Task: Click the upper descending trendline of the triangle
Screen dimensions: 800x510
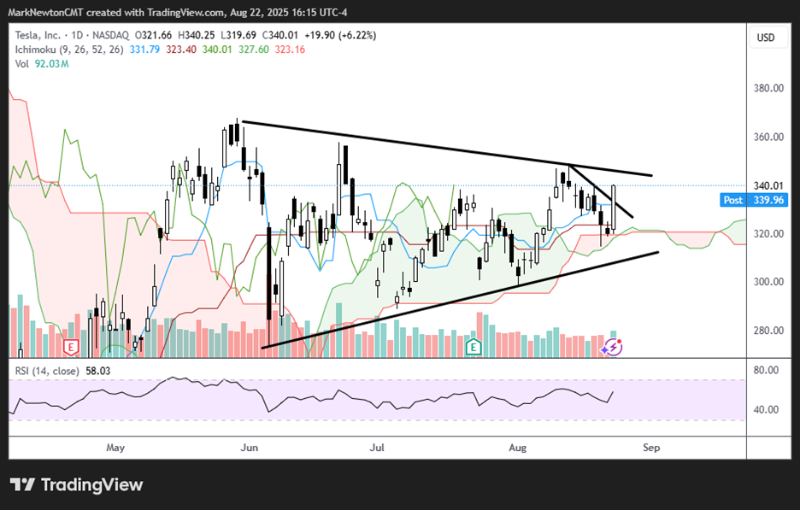Action: tap(427, 147)
